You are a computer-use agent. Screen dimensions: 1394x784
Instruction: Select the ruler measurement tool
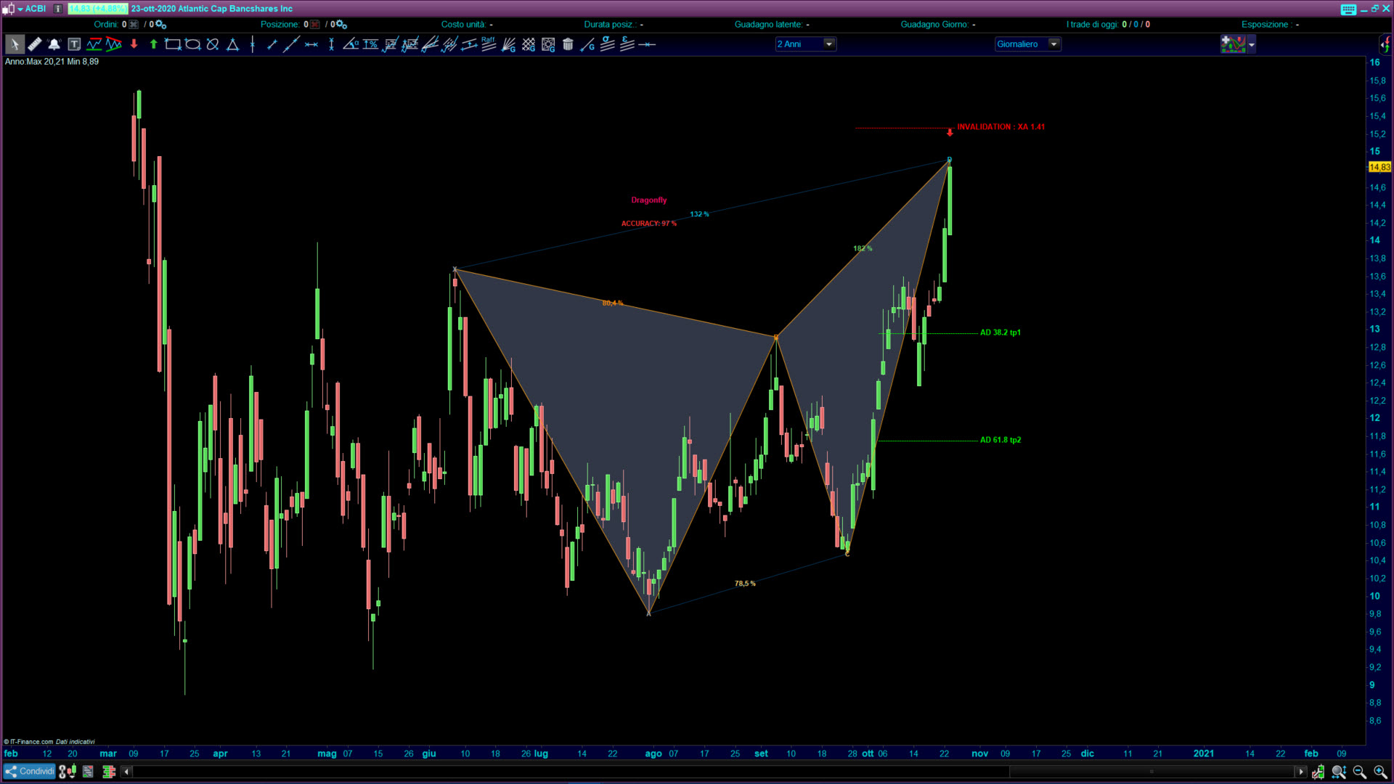34,44
